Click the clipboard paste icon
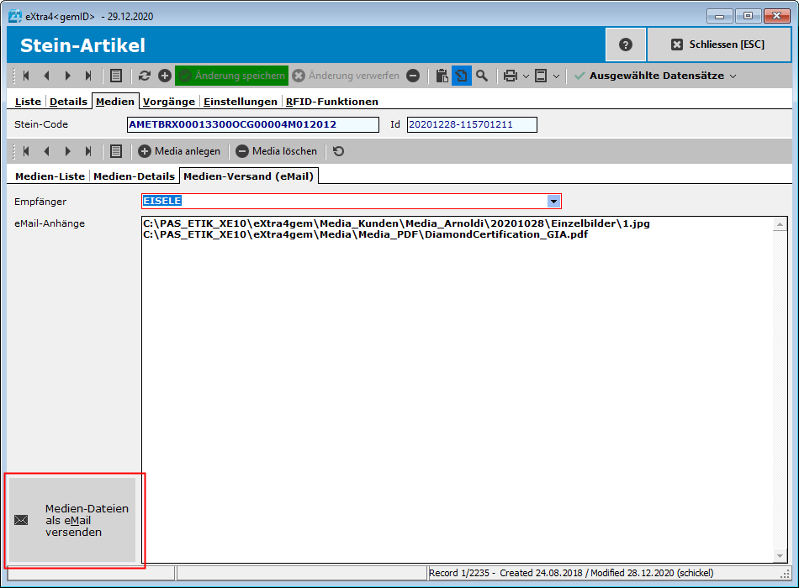Viewport: 799px width, 588px height. (442, 76)
